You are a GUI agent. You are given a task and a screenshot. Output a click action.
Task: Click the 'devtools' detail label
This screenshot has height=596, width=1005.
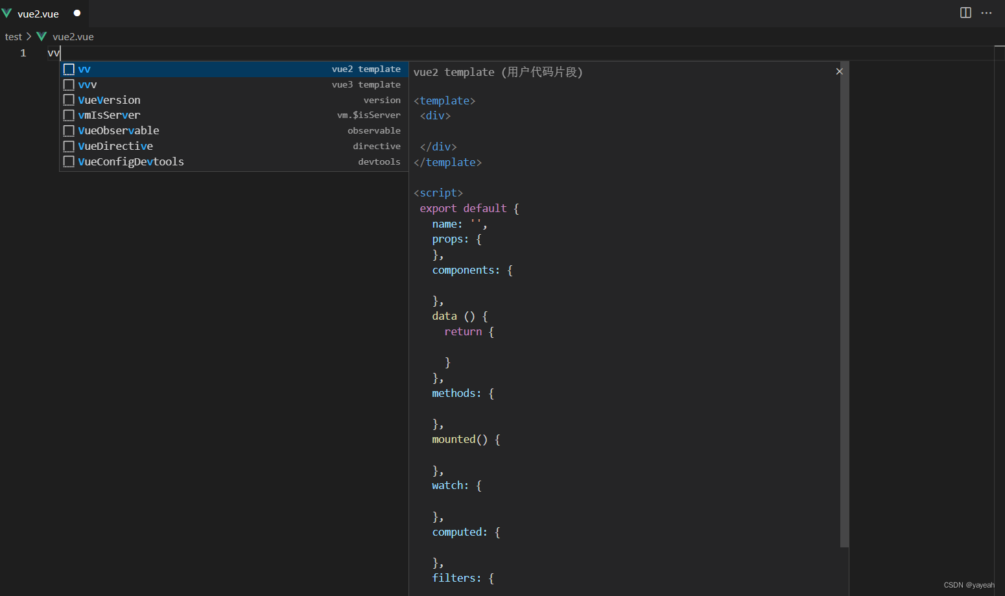coord(379,162)
